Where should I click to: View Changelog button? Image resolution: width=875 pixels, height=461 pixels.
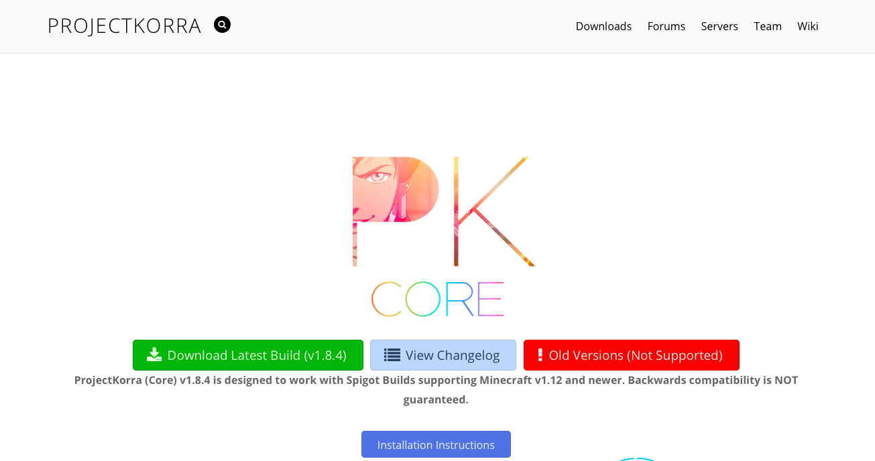coord(443,355)
